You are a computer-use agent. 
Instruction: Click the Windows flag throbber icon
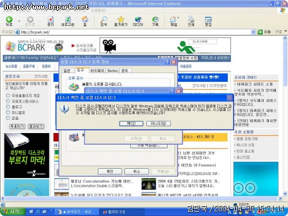[283, 10]
